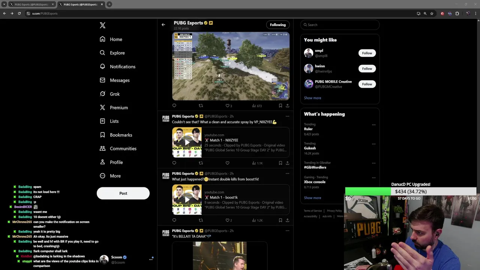Click Show more under You might like
The height and width of the screenshot is (270, 480).
click(x=312, y=98)
